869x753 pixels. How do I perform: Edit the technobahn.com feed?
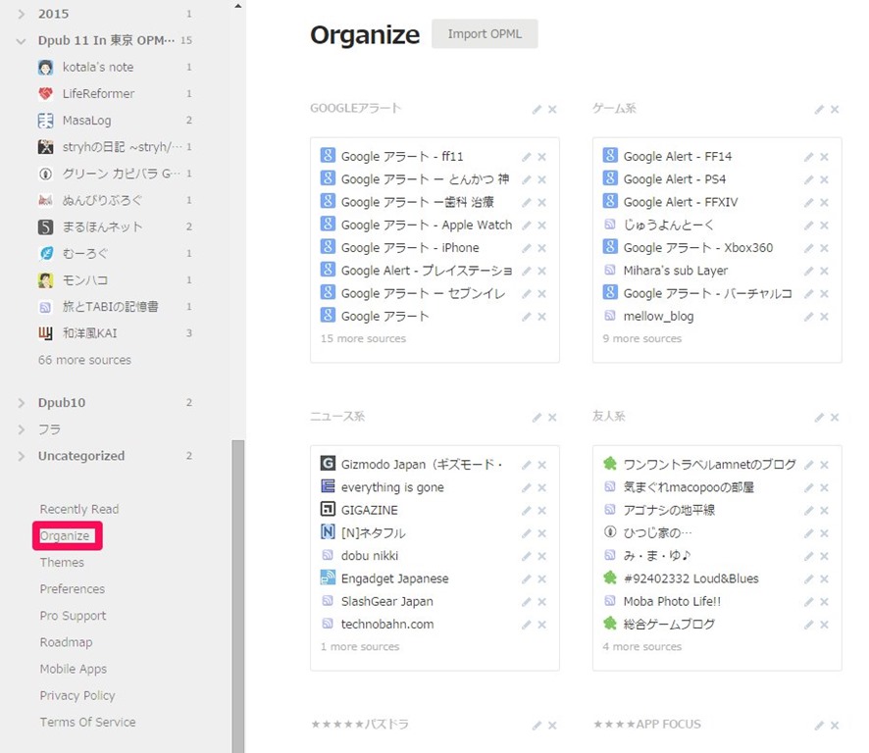[527, 625]
